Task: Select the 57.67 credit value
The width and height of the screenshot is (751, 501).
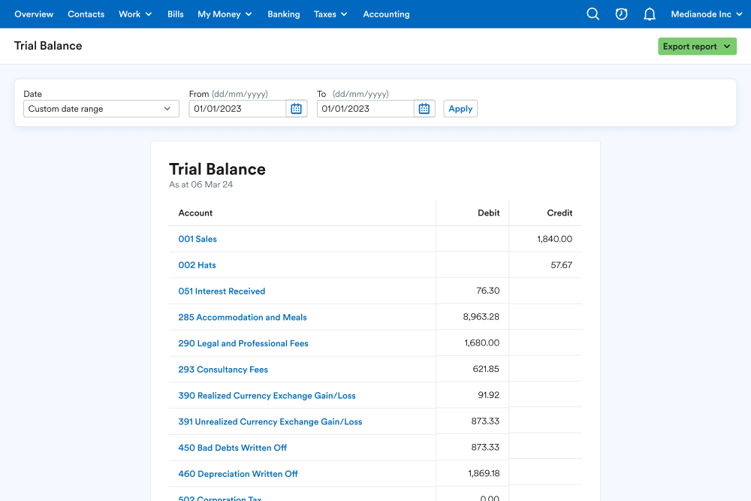Action: tap(561, 265)
